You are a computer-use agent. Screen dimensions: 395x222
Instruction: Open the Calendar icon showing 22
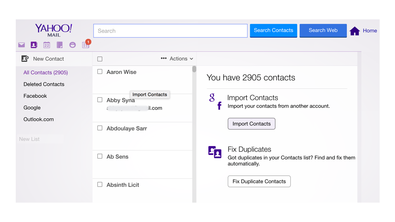[x=46, y=45]
